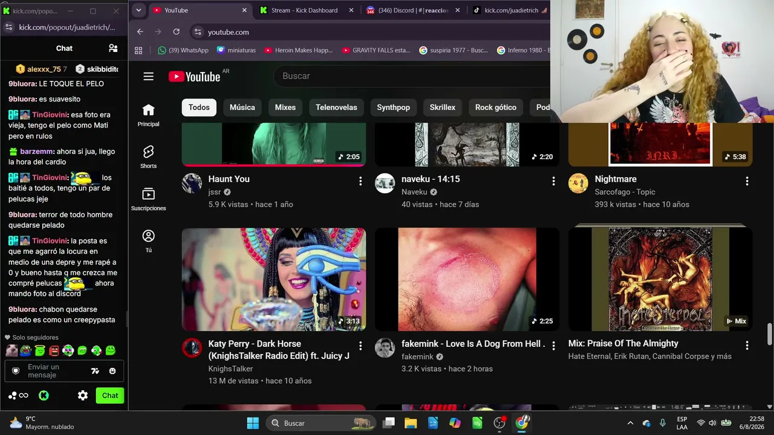Open the Heroin Makes Happ... bookmark

pos(298,50)
